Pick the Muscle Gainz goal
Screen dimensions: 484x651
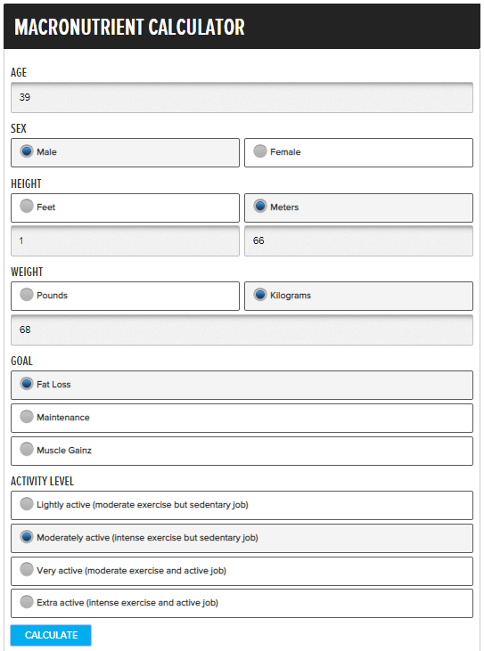(x=242, y=451)
